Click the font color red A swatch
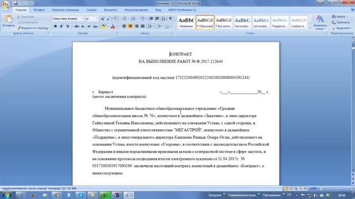This screenshot has width=355, height=199. 113,27
